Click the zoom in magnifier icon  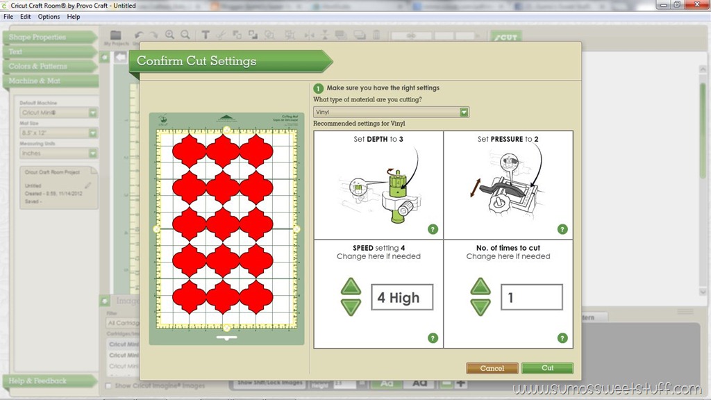169,35
